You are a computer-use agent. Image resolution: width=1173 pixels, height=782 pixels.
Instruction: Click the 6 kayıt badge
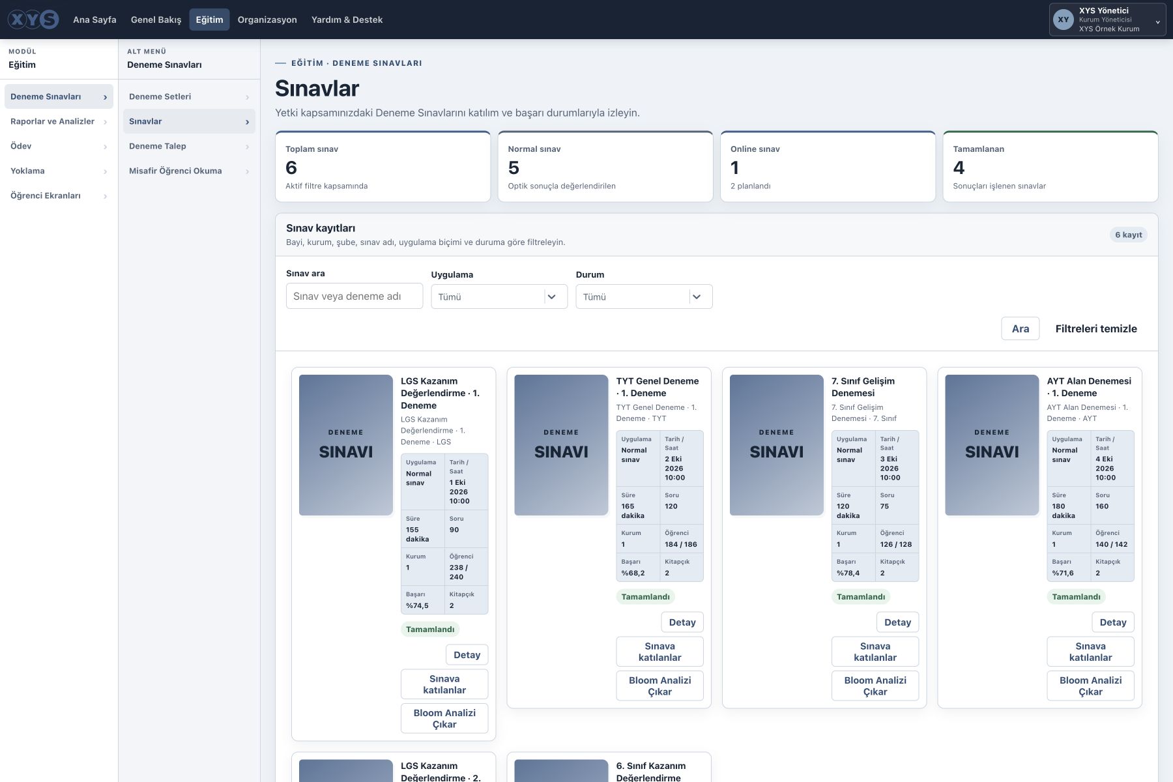(1128, 235)
